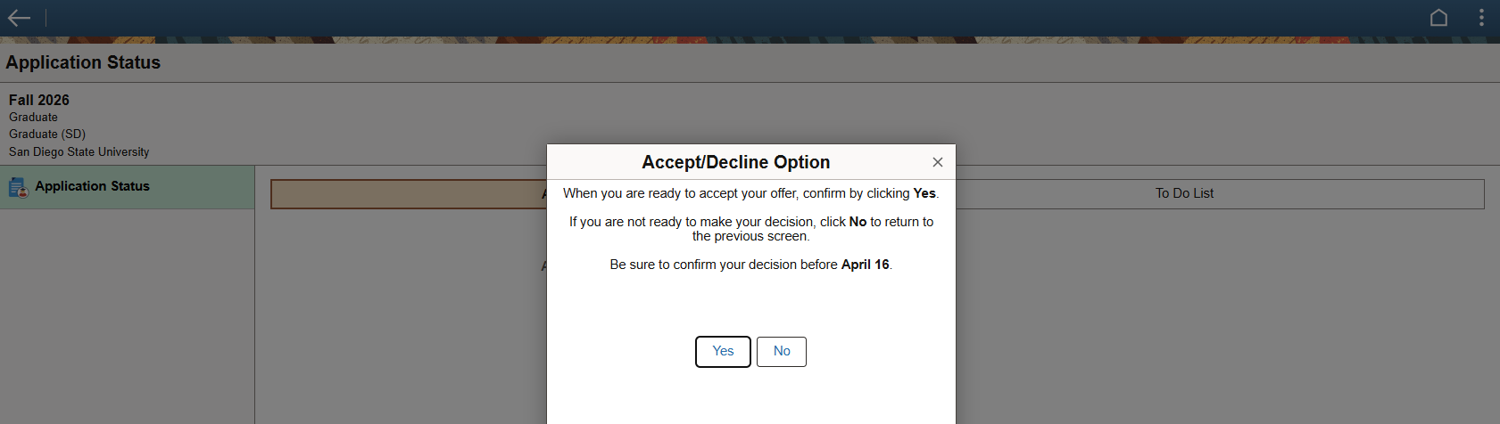Image resolution: width=1500 pixels, height=424 pixels.
Task: Click the Accept/Decline Option dialog title
Action: coord(735,162)
